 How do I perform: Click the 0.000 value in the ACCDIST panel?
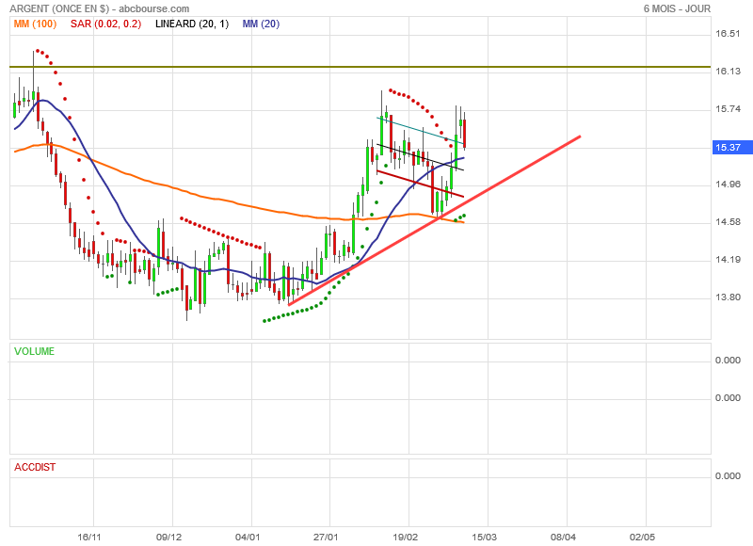728,476
